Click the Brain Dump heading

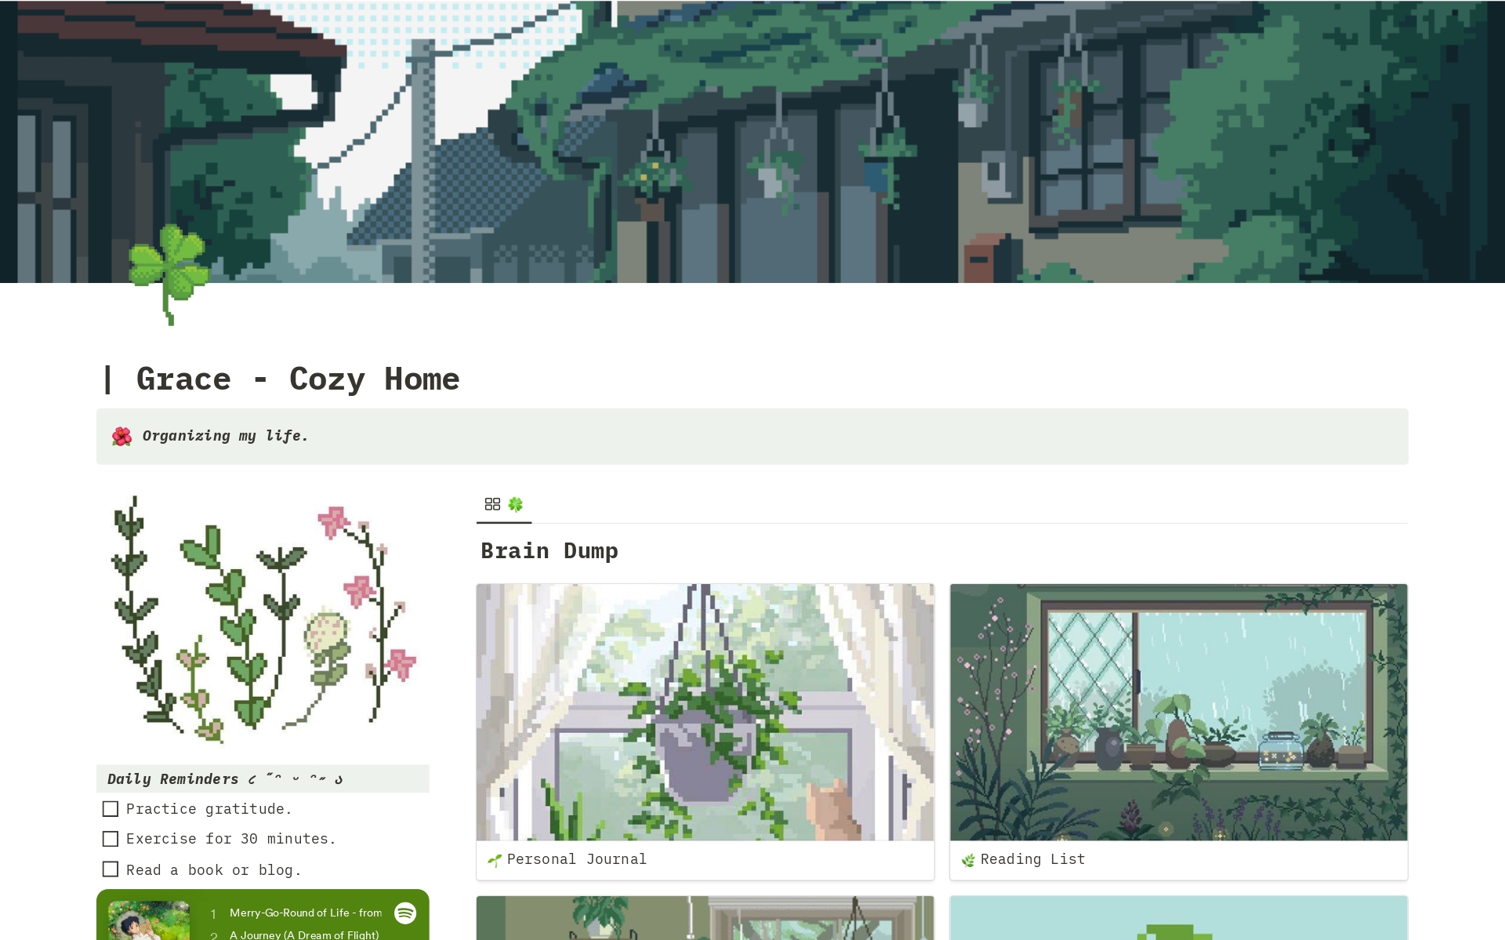[549, 551]
